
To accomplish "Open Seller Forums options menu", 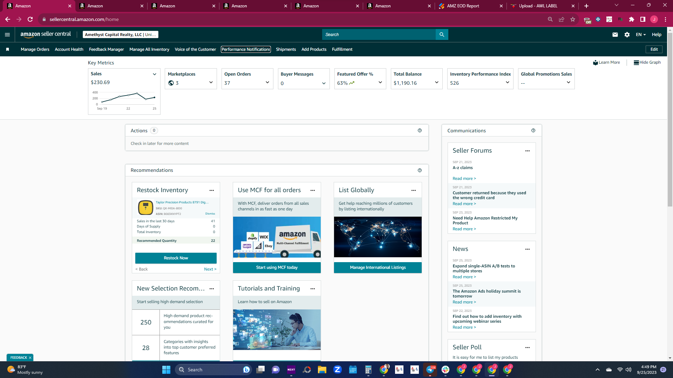I will tap(528, 151).
